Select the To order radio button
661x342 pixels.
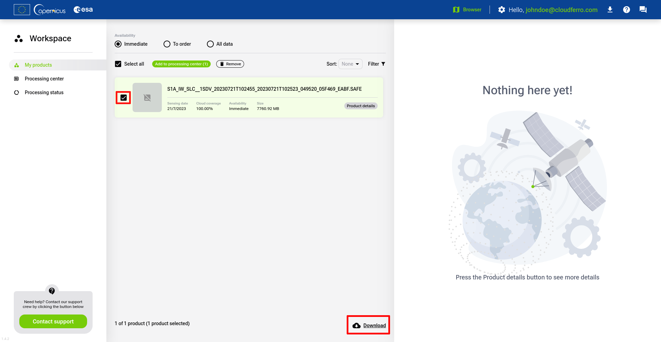click(167, 44)
